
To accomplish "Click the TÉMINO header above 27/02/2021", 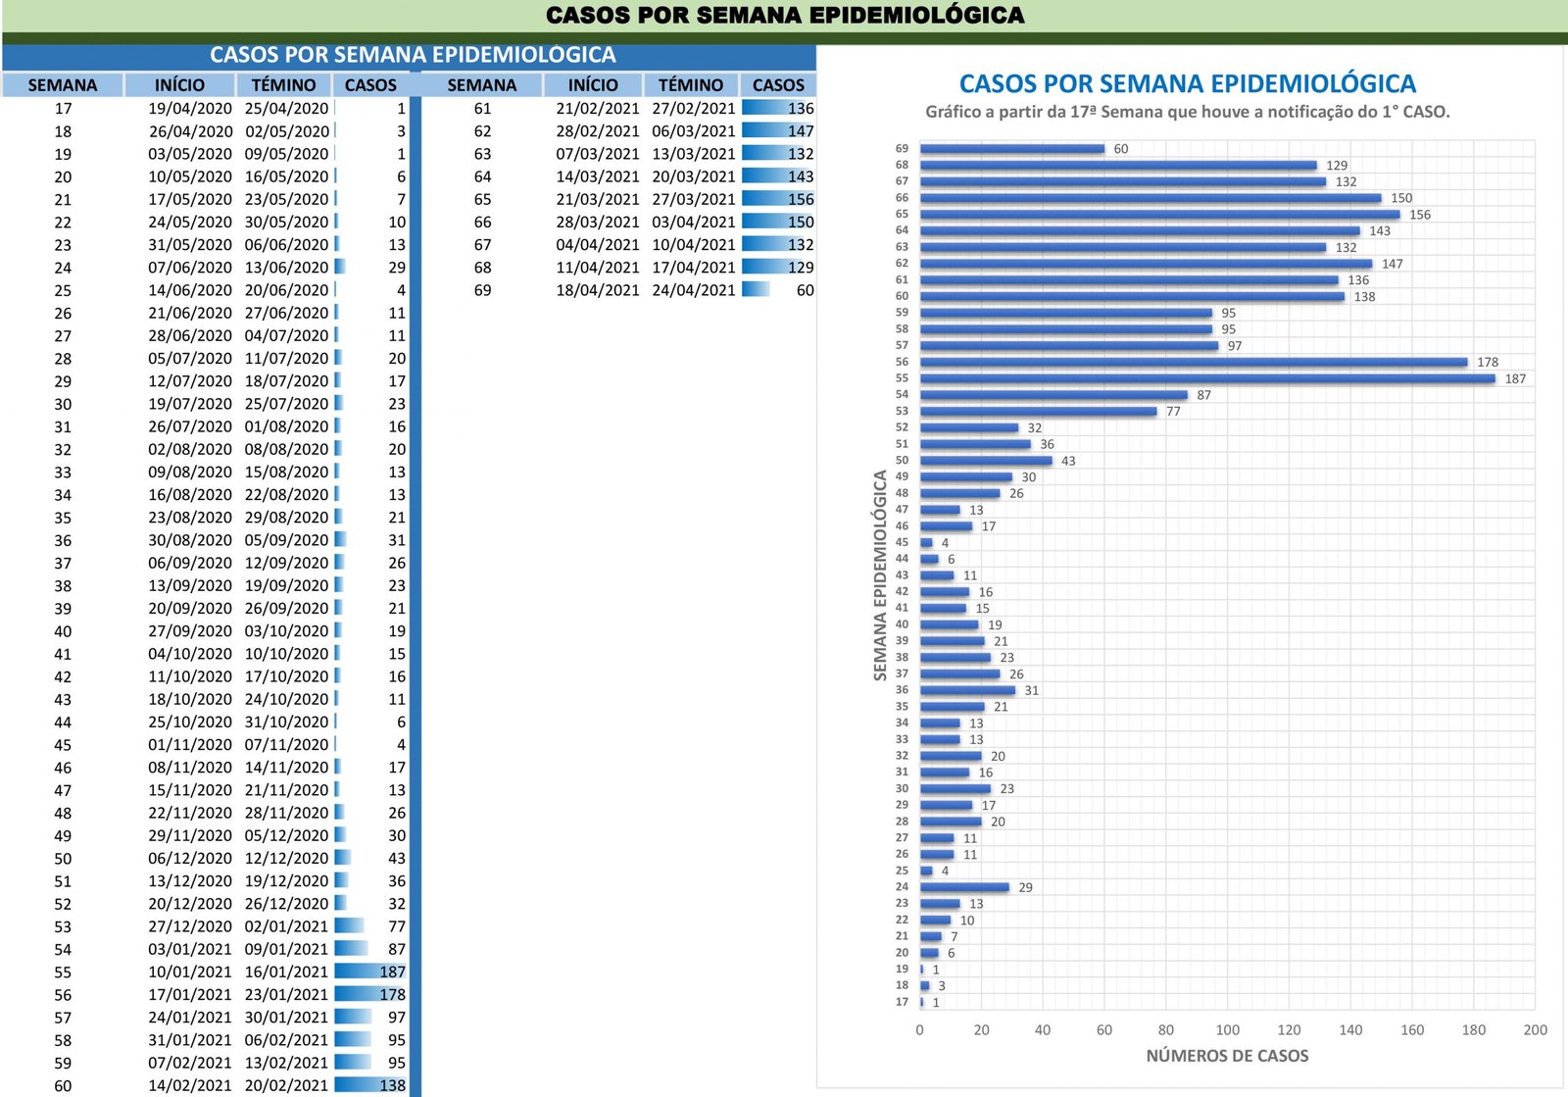I will pos(691,85).
